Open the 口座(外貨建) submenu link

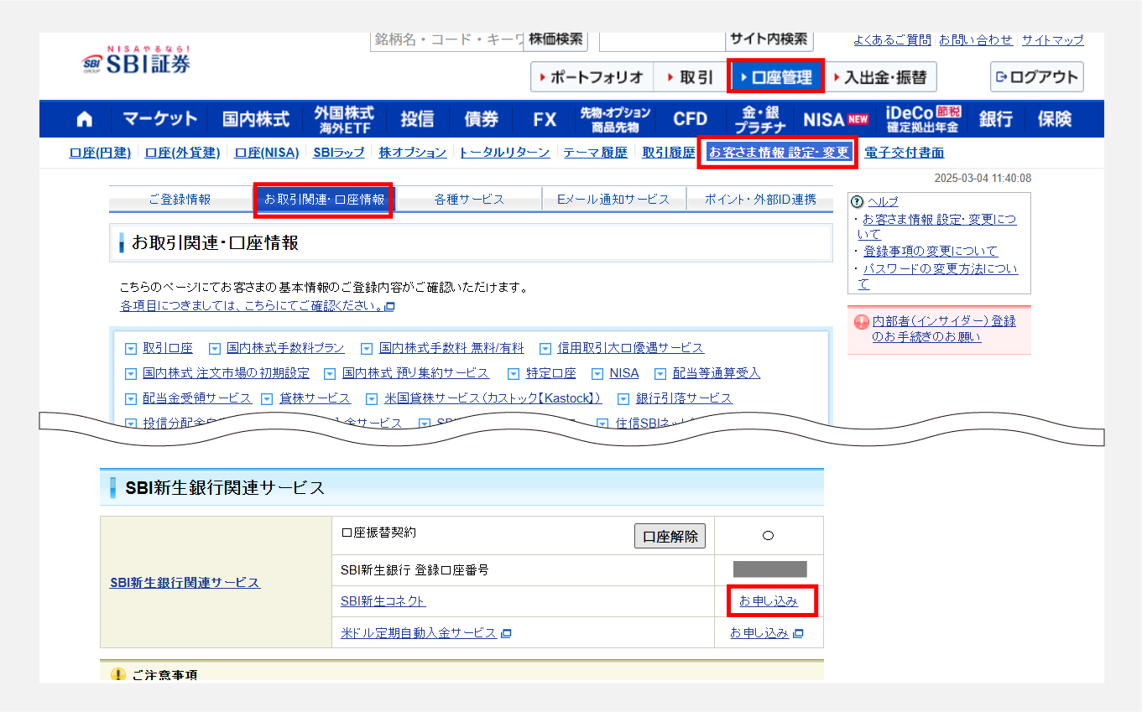183,153
